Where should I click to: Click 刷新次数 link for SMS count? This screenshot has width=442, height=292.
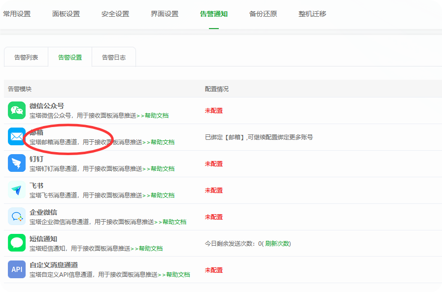click(x=277, y=244)
